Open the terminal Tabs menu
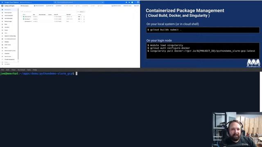Image resolution: width=262 pixels, height=147 pixels. 29,70
